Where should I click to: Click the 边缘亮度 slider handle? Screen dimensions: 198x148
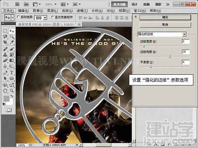pos(170,56)
